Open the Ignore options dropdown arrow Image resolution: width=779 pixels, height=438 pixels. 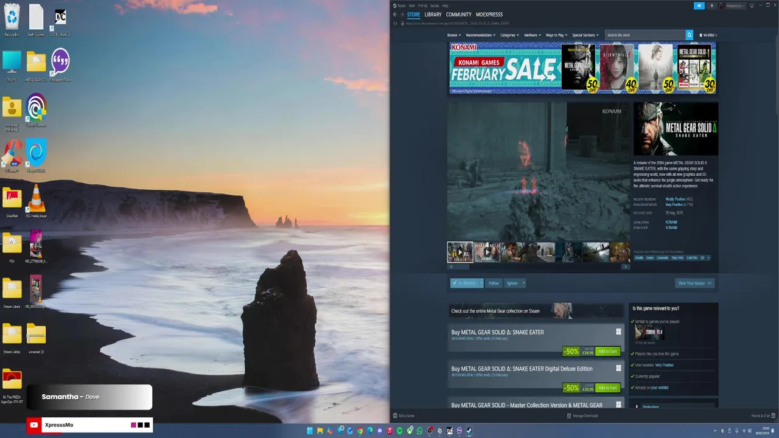point(523,283)
